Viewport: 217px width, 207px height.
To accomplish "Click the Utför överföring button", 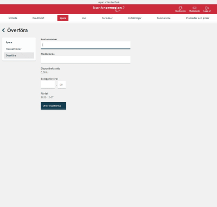I will [53, 106].
